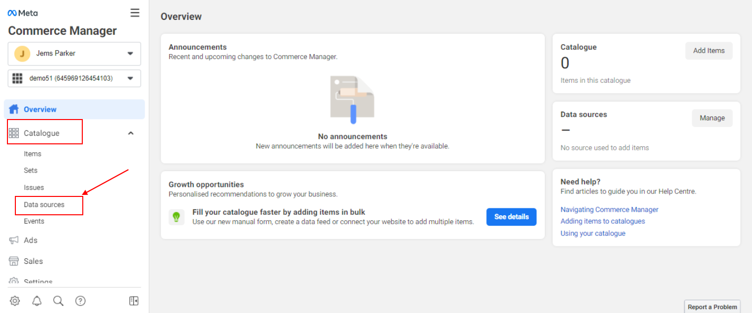Click the lightbulb growth opportunity icon

click(176, 217)
